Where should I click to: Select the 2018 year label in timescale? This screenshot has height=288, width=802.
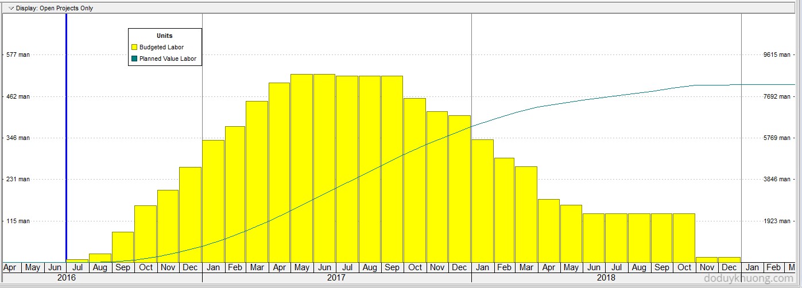[x=606, y=278]
